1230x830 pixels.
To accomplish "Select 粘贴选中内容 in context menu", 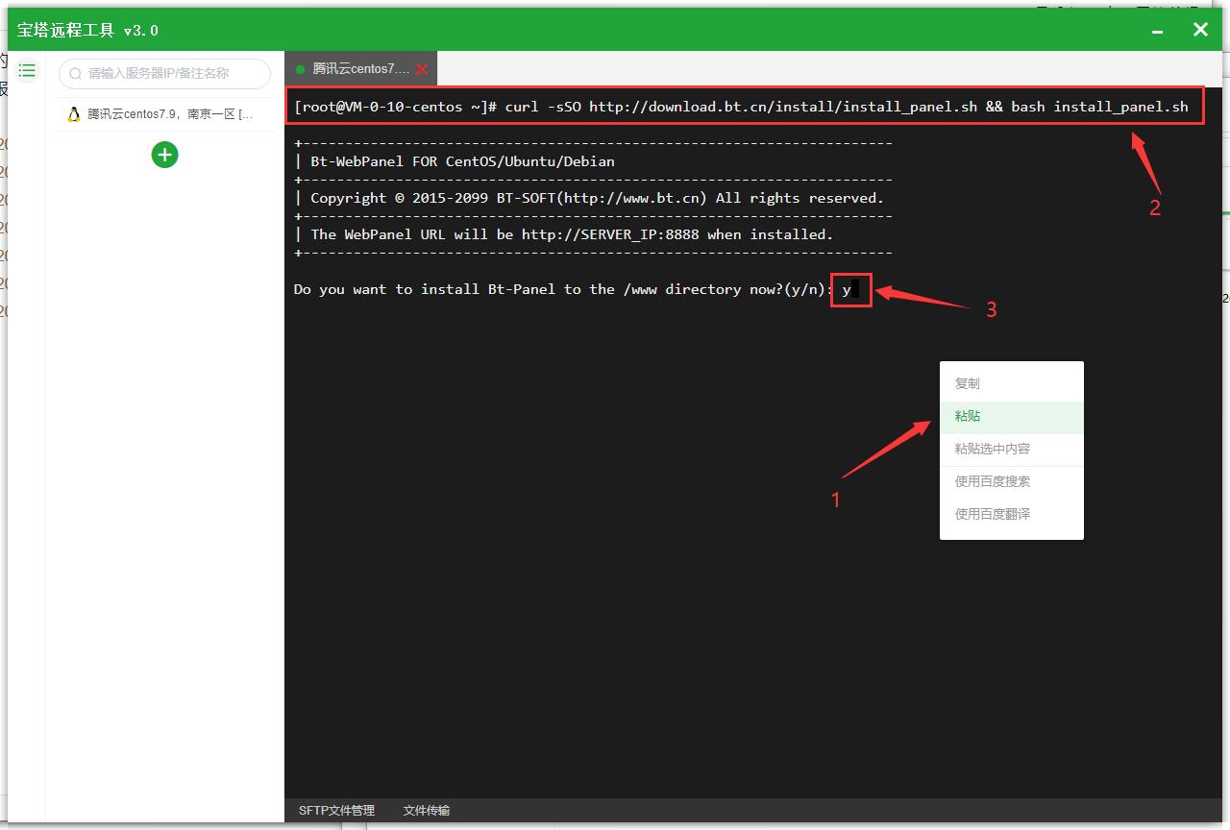I will tap(992, 449).
